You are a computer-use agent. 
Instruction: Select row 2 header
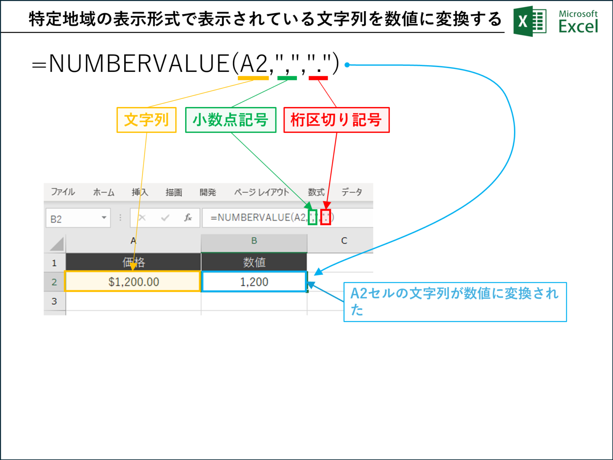[54, 282]
